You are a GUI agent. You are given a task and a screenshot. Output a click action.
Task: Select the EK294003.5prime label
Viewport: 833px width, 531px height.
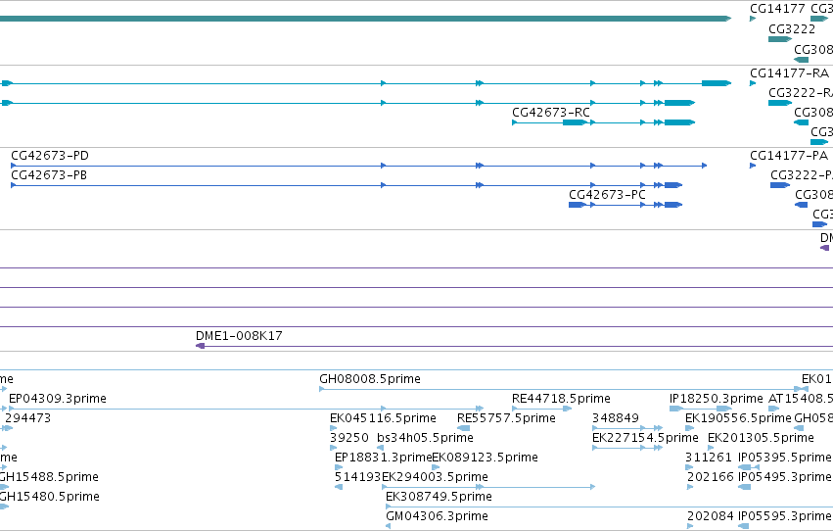435,477
